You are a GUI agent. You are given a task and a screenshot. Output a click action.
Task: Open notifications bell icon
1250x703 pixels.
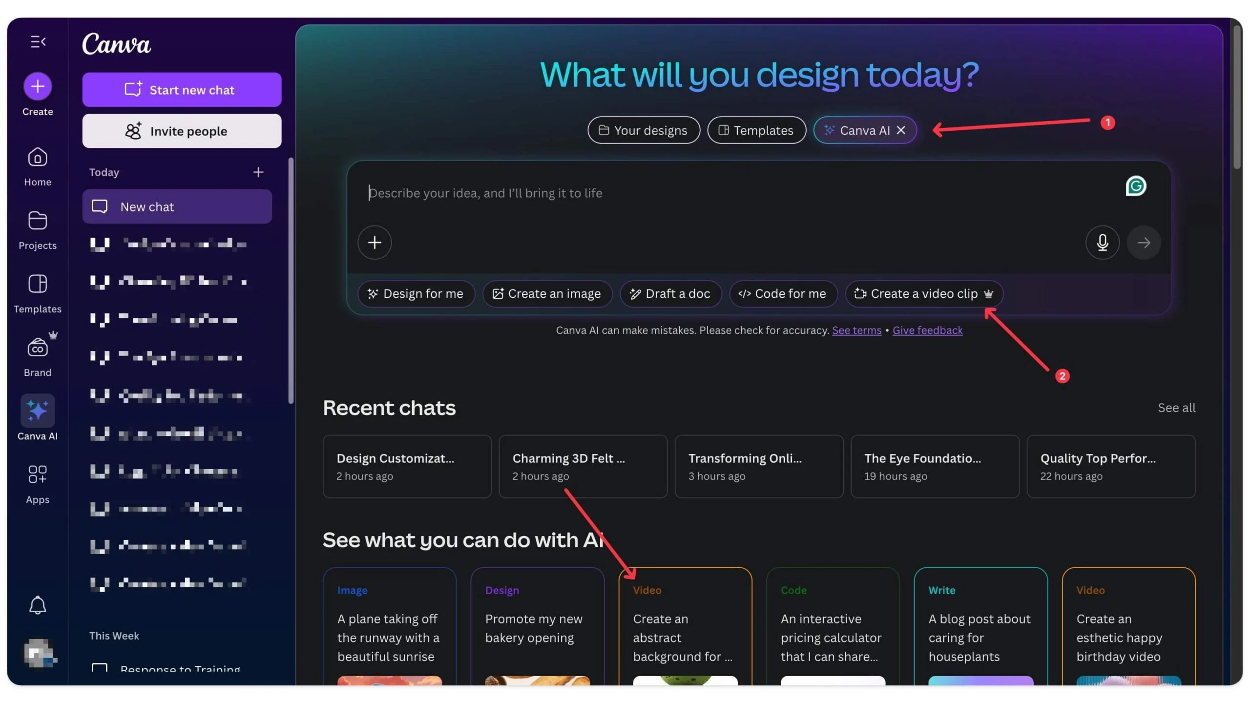pos(38,605)
